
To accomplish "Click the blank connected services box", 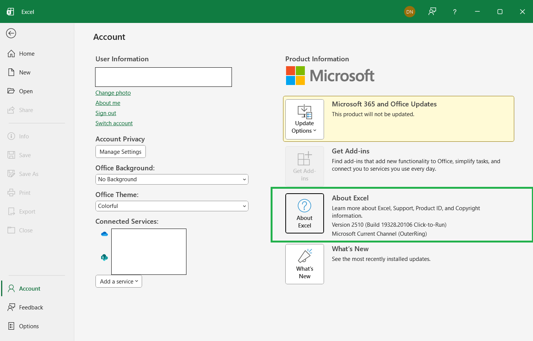I will pyautogui.click(x=149, y=252).
